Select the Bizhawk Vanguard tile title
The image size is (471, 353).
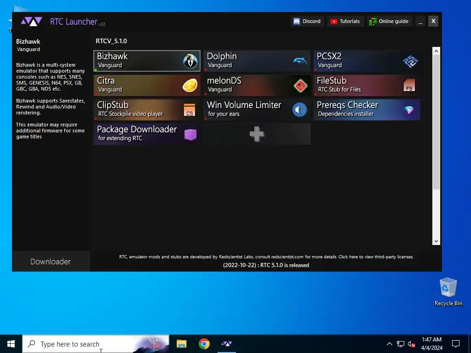tap(112, 56)
